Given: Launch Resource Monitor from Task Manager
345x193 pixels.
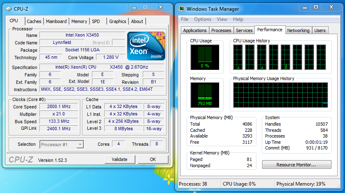Looking at the screenshot, I should pyautogui.click(x=296, y=165).
